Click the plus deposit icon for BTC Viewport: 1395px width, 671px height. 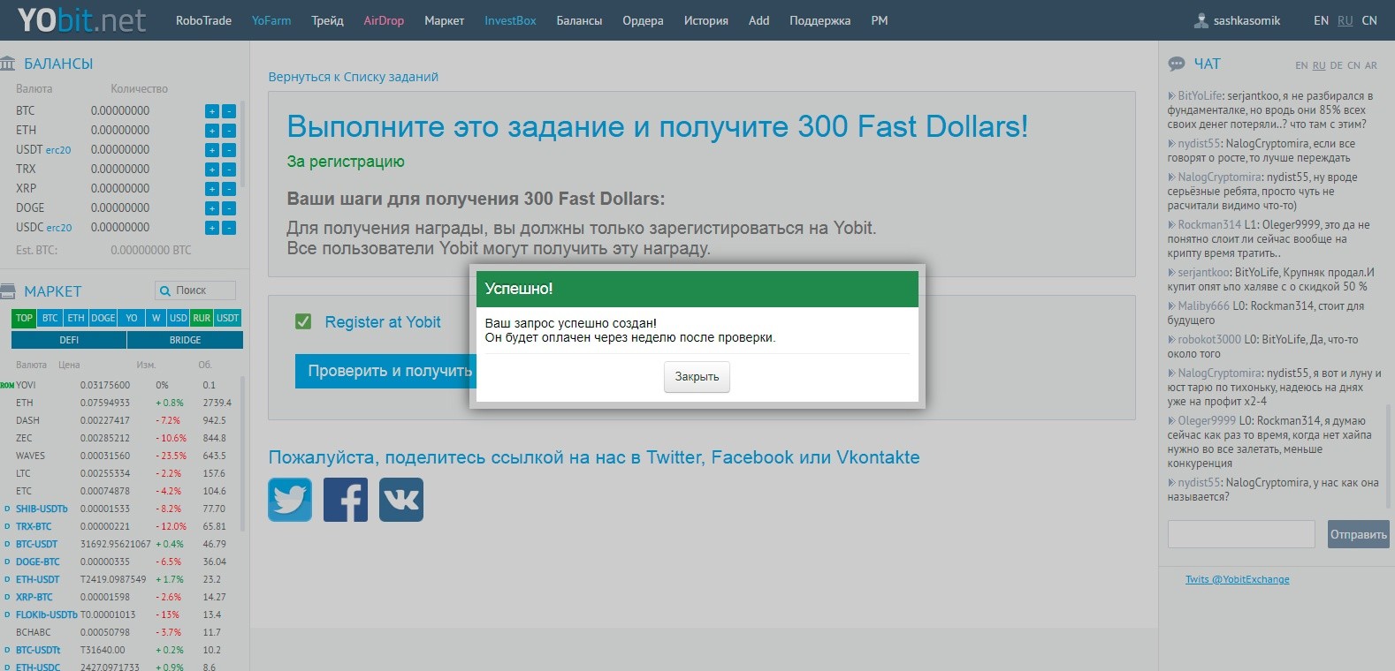(x=212, y=111)
